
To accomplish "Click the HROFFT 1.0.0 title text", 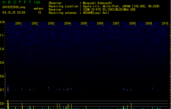I will [21, 2].
